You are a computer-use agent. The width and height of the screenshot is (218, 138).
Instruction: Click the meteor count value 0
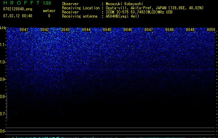[49, 16]
